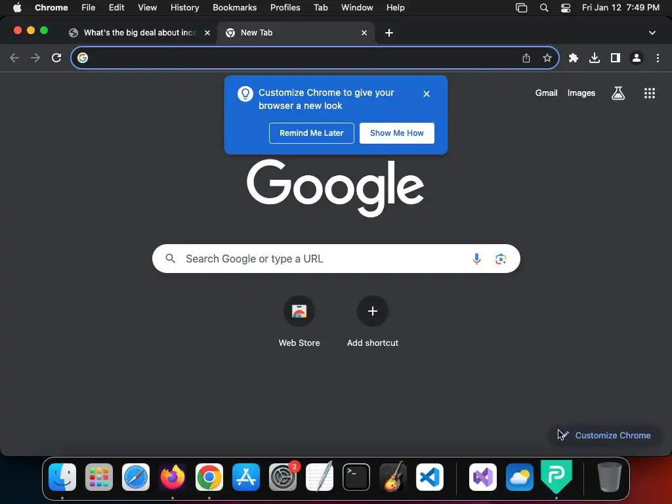The image size is (672, 504).
Task: Launch Safari from the Dock
Action: tap(136, 477)
